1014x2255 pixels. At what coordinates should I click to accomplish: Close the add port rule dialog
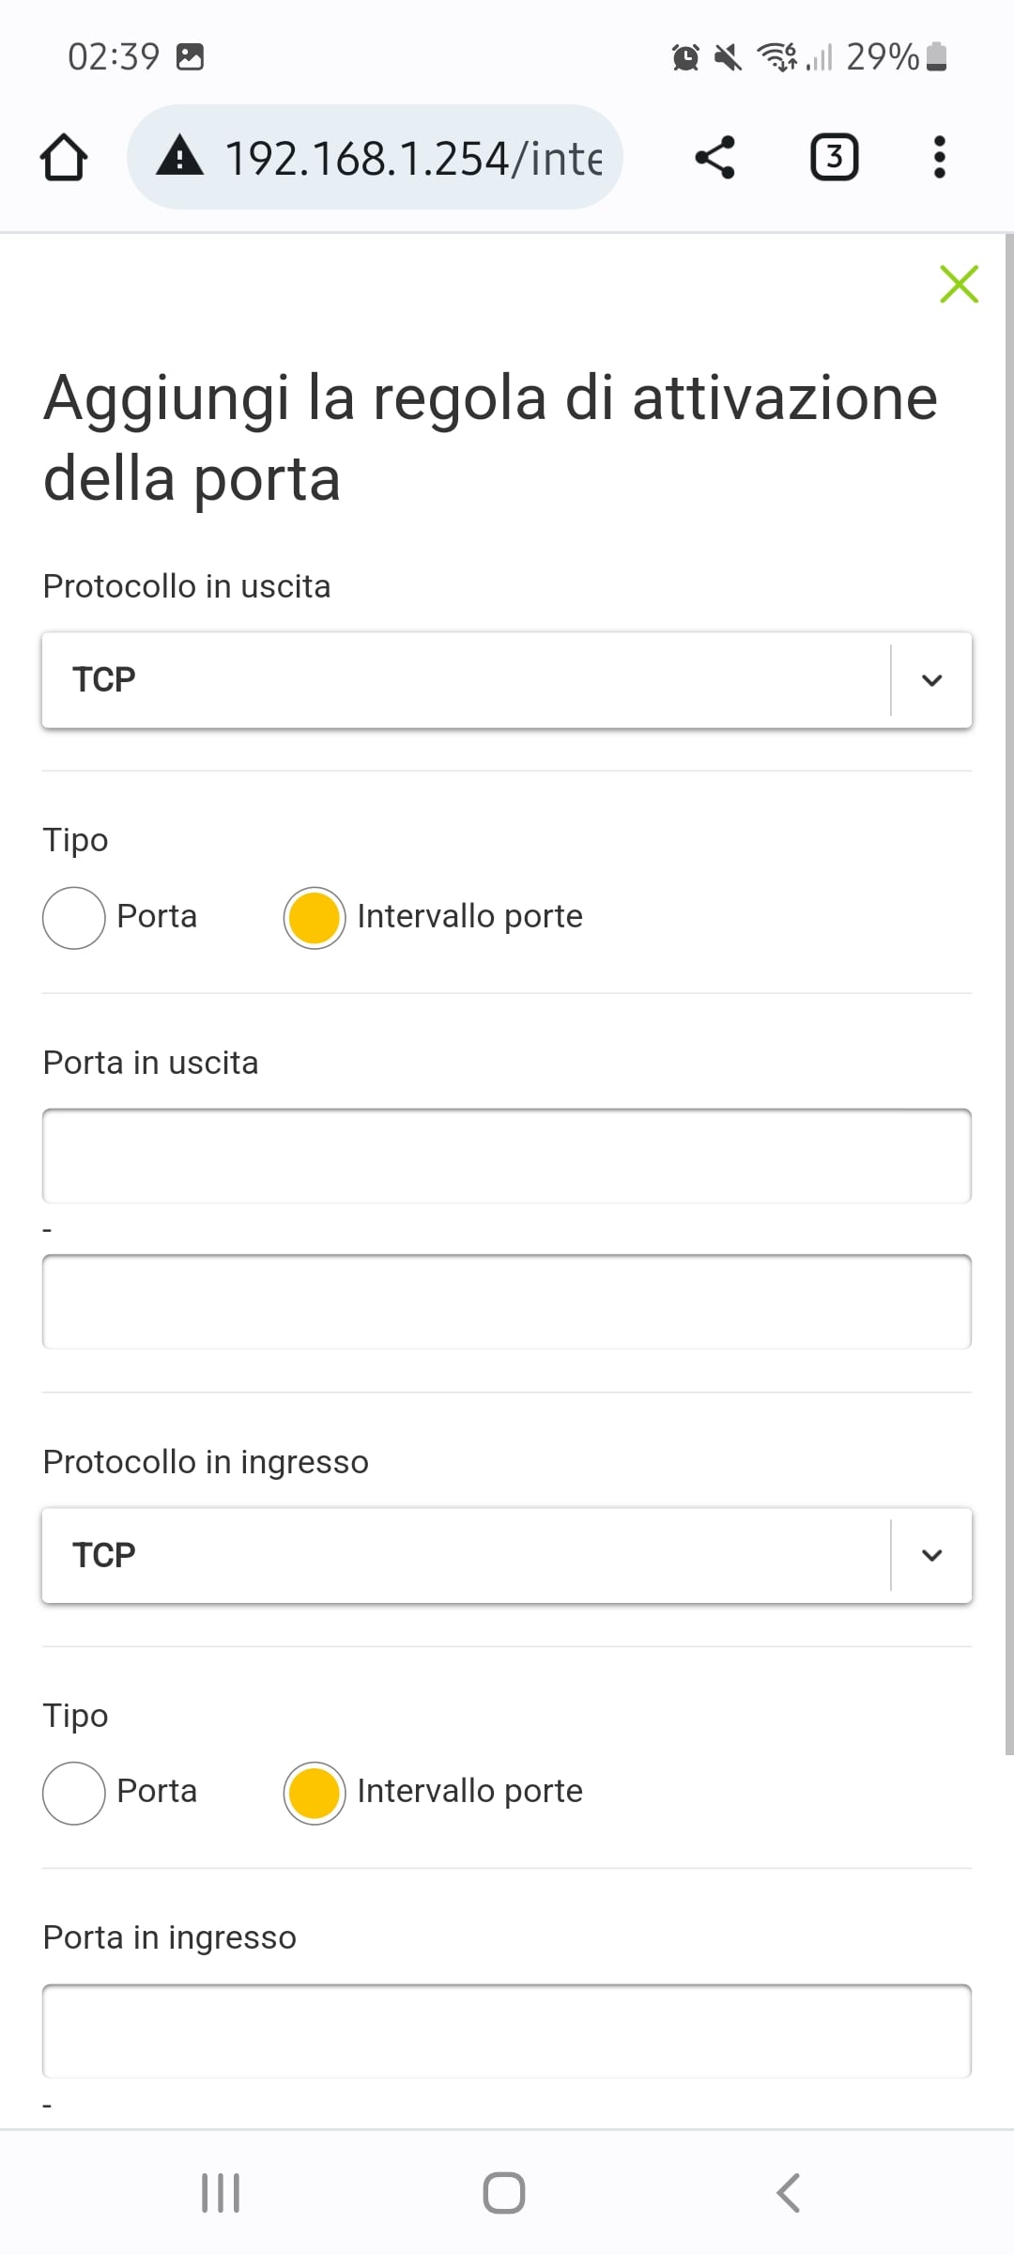(959, 284)
